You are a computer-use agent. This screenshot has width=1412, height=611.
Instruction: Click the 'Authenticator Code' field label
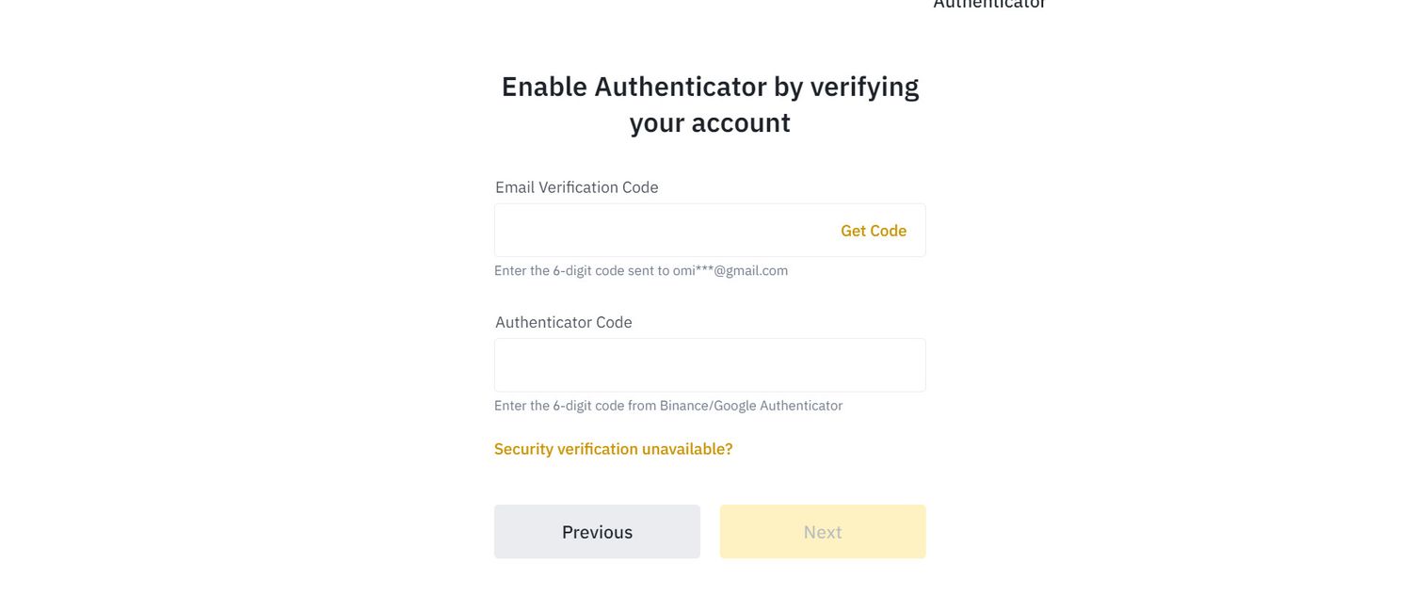563,322
